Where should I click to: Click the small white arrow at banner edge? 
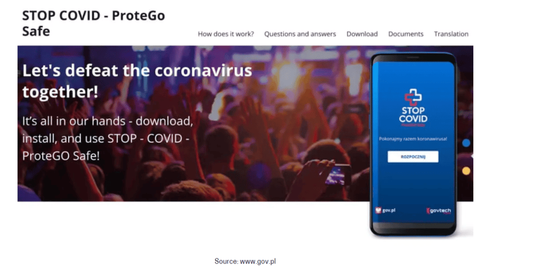click(x=471, y=156)
